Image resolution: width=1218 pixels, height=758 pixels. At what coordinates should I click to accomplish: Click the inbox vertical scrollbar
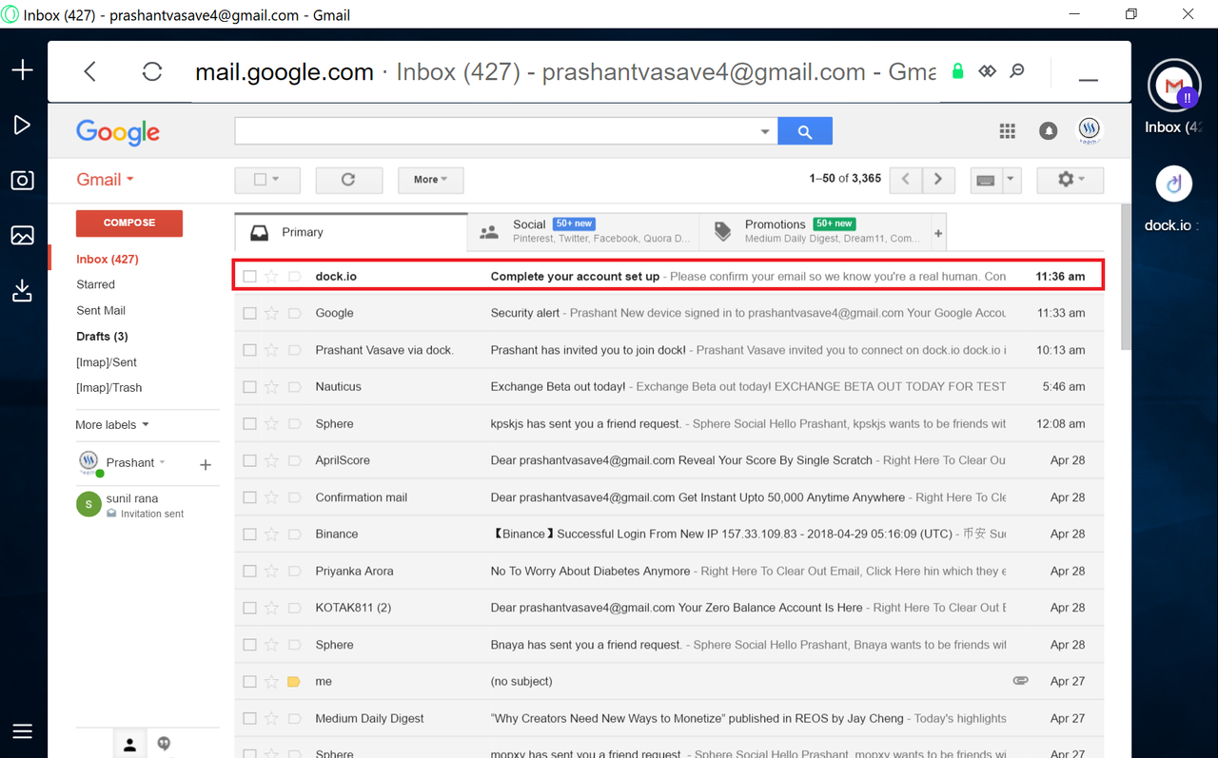tap(1127, 277)
